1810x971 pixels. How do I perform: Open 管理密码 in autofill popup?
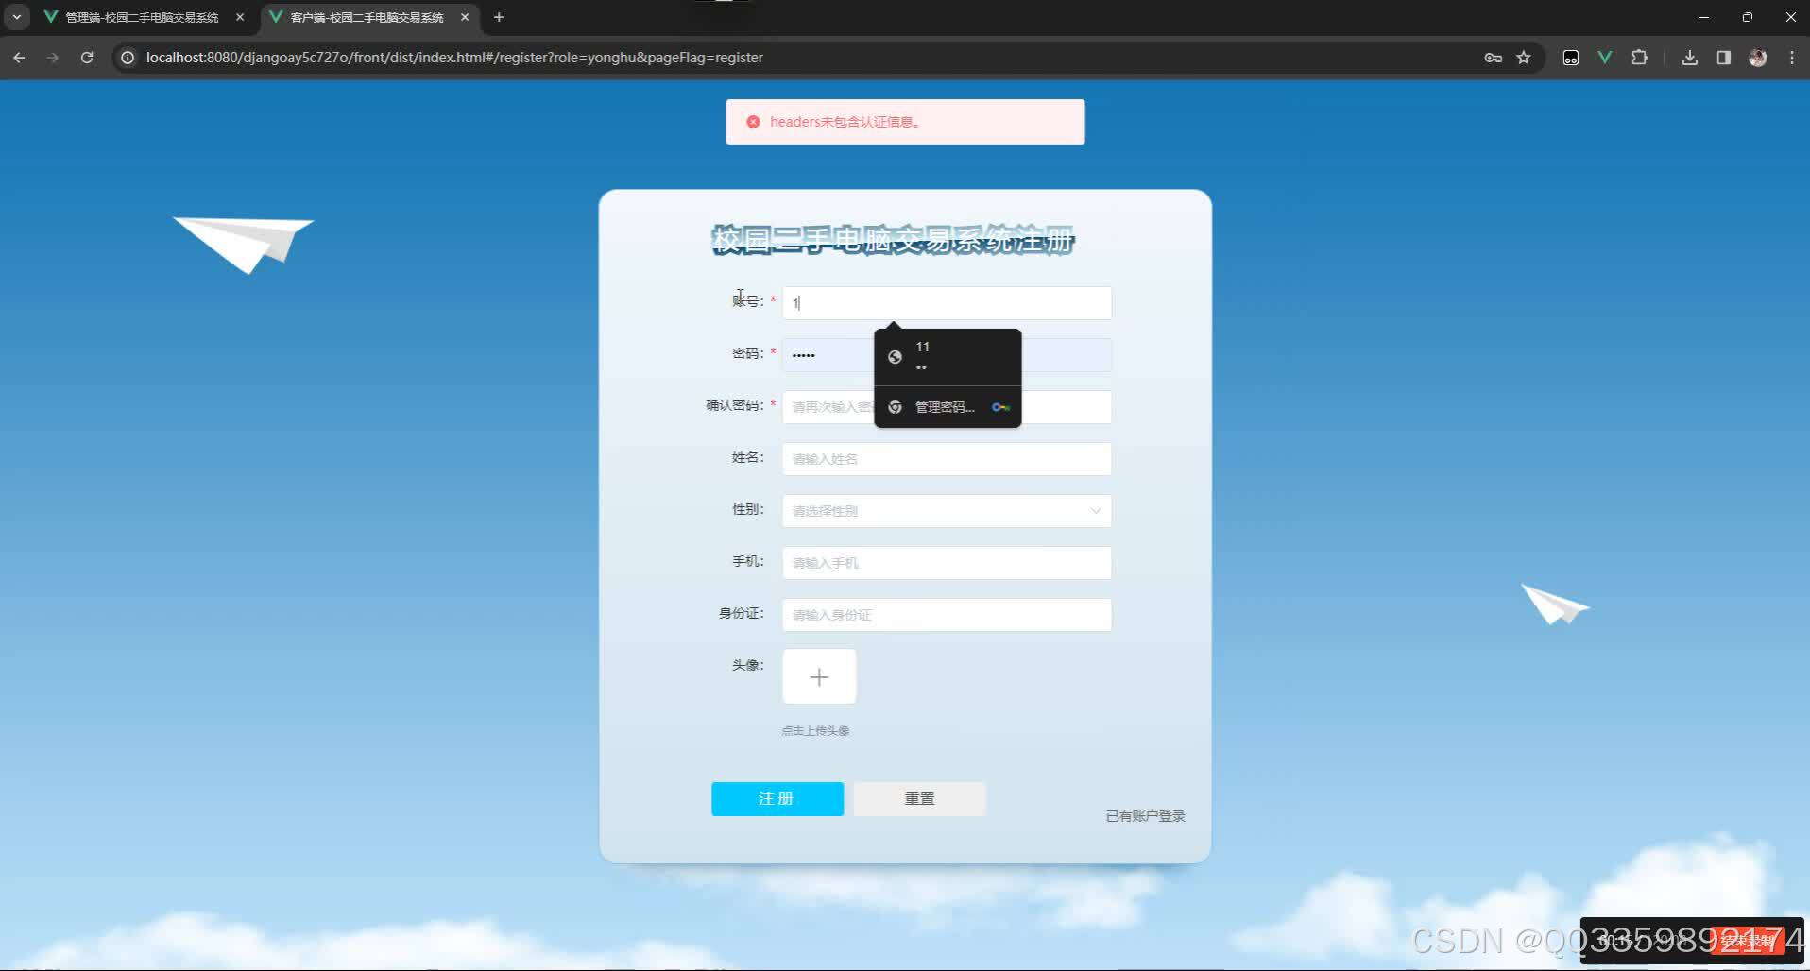coord(948,407)
